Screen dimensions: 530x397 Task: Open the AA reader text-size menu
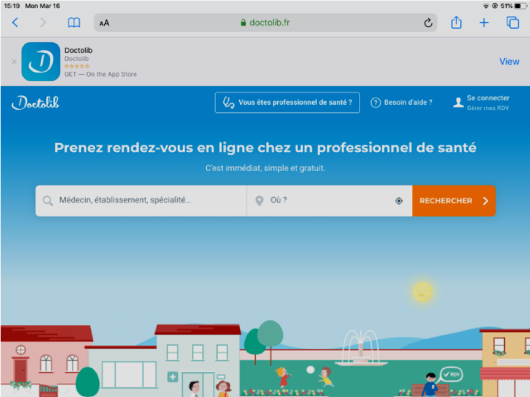point(104,23)
